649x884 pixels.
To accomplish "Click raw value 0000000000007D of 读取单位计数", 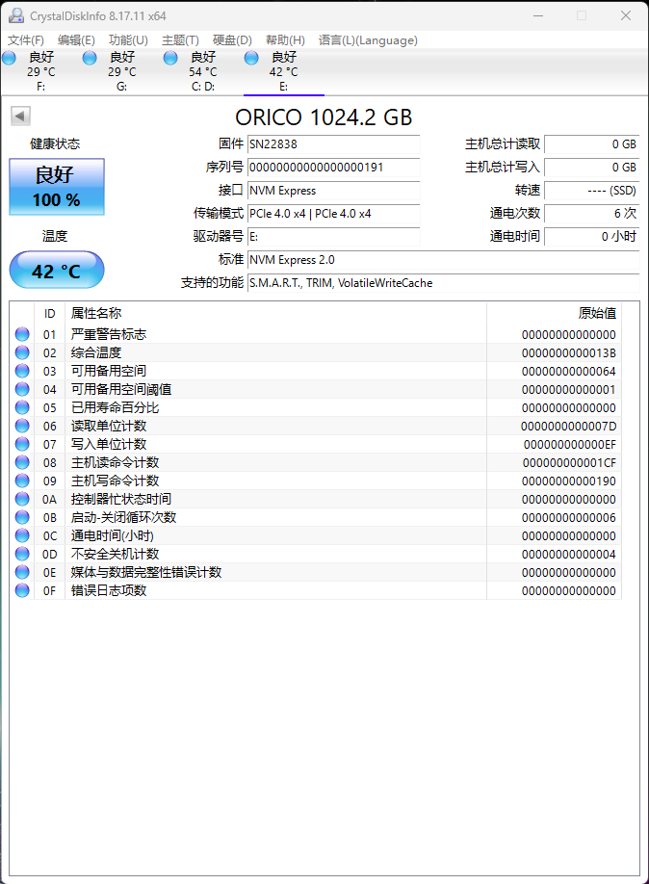I will (568, 427).
